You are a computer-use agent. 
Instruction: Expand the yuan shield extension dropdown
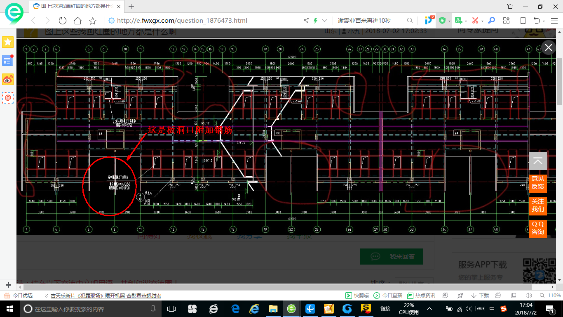pyautogui.click(x=449, y=21)
